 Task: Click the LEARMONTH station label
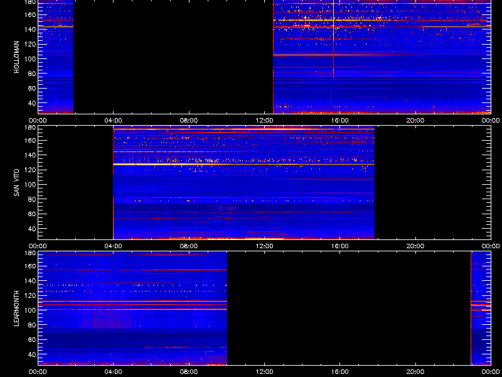[x=16, y=309]
